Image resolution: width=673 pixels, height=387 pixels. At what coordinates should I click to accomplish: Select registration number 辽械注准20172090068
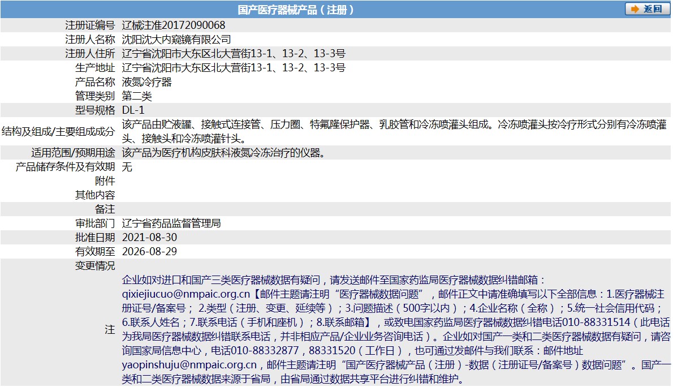click(x=174, y=25)
